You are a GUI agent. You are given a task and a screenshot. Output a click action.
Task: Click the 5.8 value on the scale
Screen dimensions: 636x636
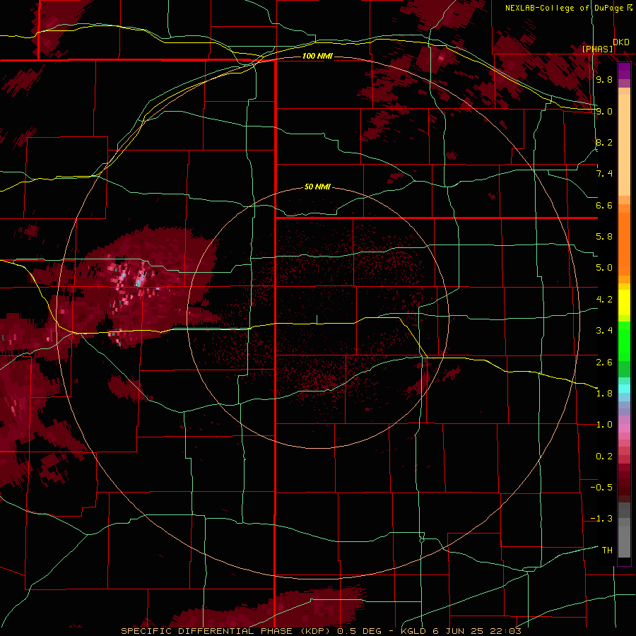(604, 237)
